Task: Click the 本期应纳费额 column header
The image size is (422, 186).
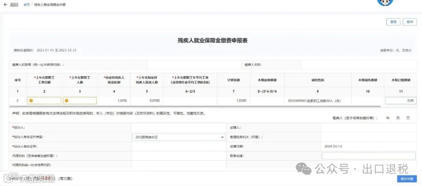Action: tap(267, 80)
